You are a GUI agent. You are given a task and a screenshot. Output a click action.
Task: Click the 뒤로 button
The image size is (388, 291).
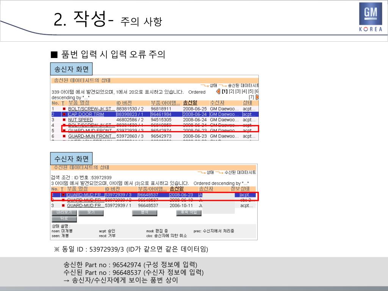64,219
